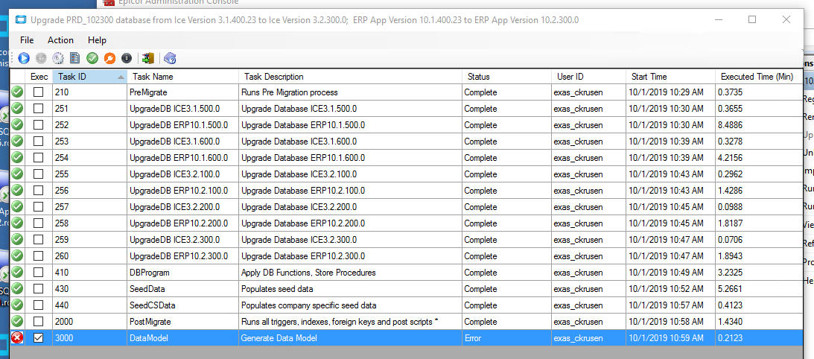
Task: Check Exec checkbox for SeedCSData task 440
Action: 39,305
